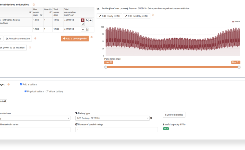
Task: Click the edit icon in the Max. power column header
Action: [x=41, y=15]
